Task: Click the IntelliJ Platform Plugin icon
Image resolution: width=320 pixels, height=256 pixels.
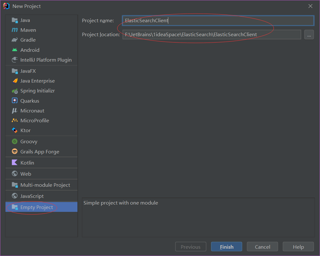Action: click(x=15, y=60)
